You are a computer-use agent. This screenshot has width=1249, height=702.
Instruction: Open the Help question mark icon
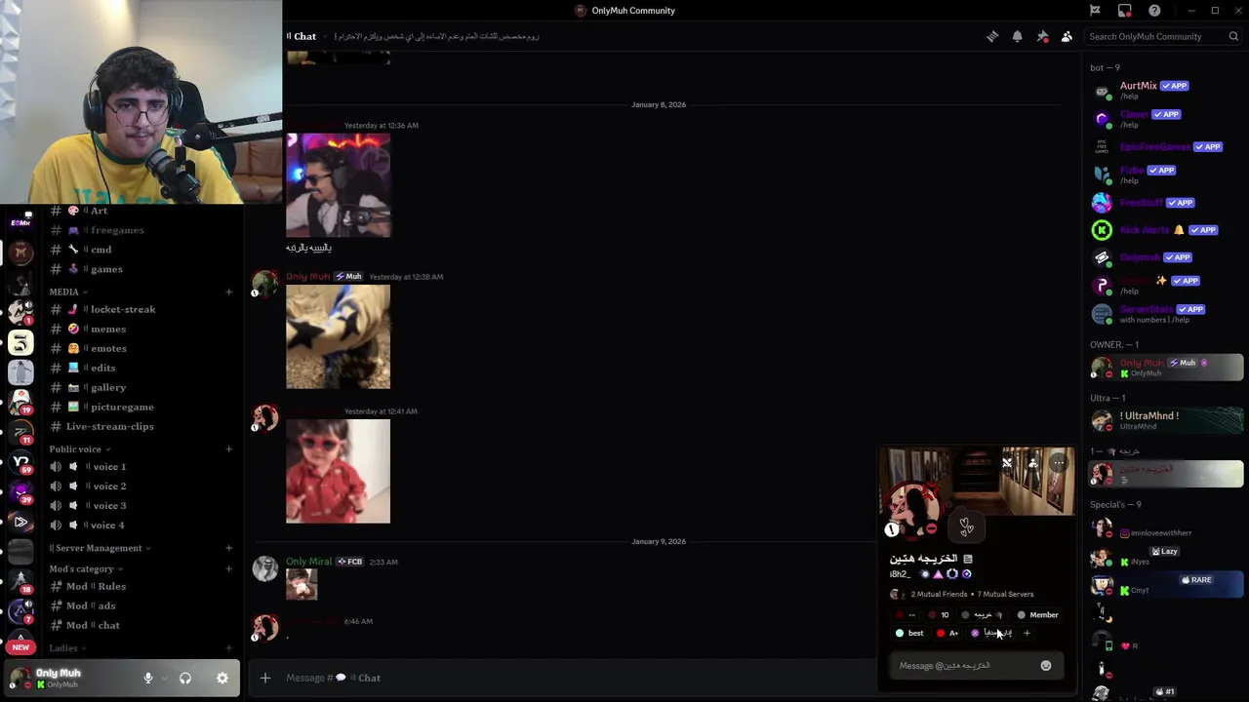(x=1154, y=11)
